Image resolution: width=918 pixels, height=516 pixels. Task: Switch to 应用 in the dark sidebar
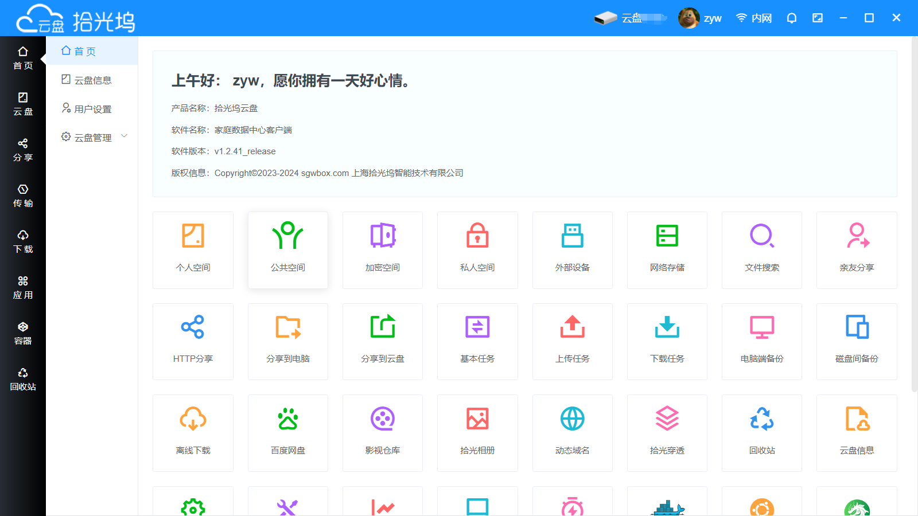tap(23, 288)
